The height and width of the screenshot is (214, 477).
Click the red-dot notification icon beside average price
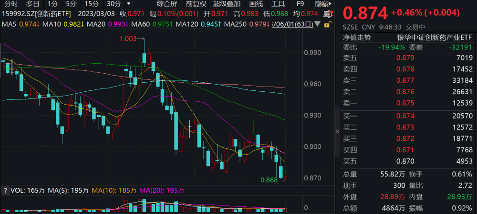[330, 14]
